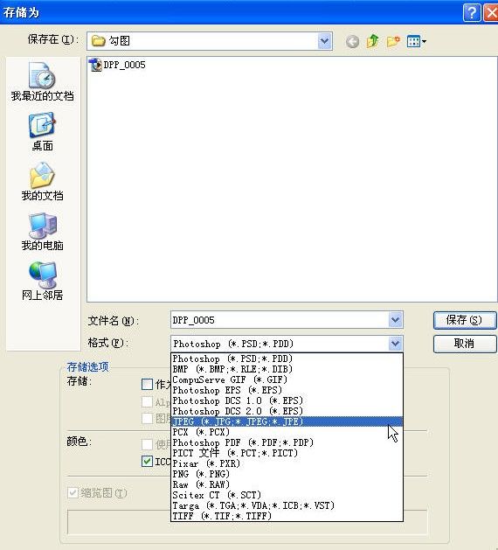This screenshot has width=498, height=550.
Task: Choose Photoshop PDF format
Action: pyautogui.click(x=287, y=442)
